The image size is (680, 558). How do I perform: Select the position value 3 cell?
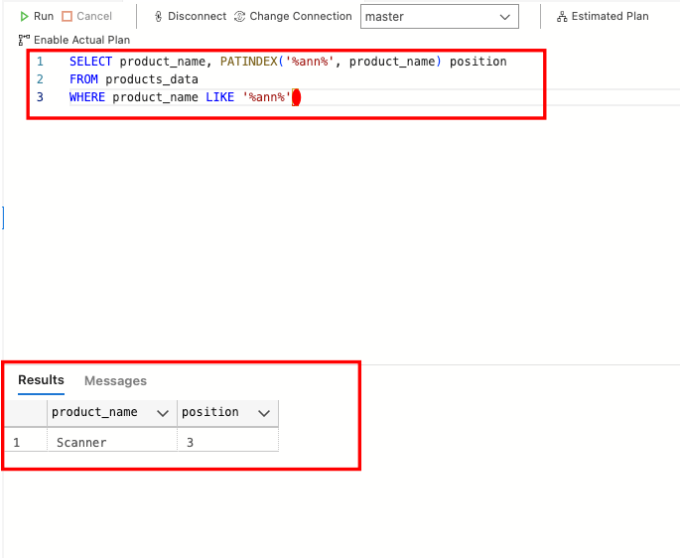191,443
